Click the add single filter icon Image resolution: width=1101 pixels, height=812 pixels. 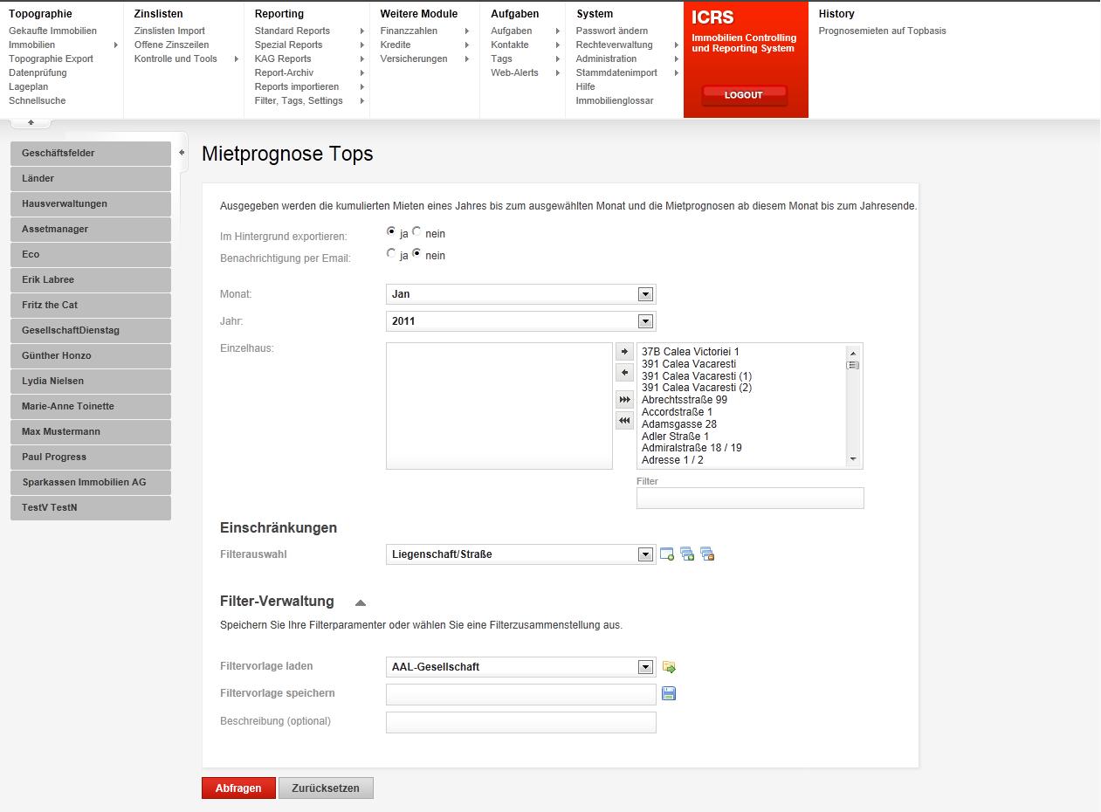coord(667,554)
